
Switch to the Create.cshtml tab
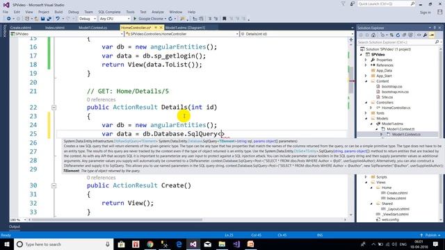[21, 28]
